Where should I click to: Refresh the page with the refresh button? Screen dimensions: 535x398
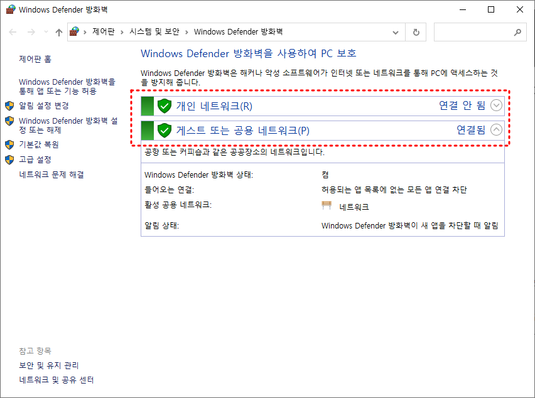(x=416, y=33)
